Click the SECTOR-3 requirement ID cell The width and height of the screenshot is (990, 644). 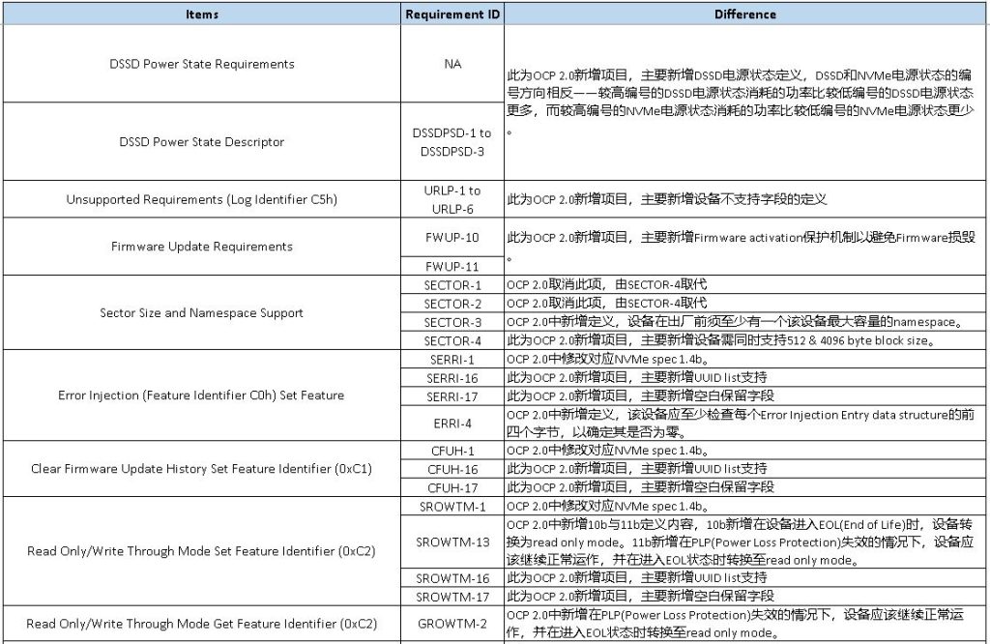[x=451, y=322]
